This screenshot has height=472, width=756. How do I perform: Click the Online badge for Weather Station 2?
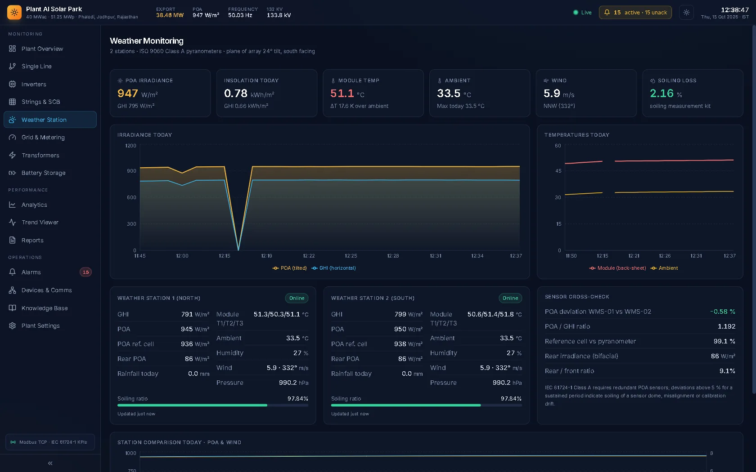point(510,298)
